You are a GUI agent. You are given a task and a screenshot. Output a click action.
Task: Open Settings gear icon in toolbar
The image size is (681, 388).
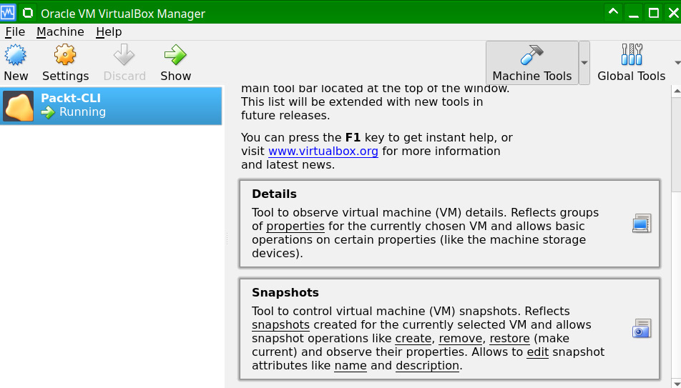pos(65,56)
